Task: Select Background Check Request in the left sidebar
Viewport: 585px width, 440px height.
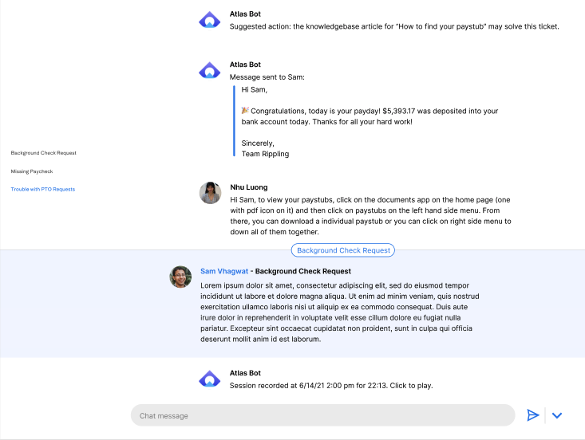Action: (44, 153)
